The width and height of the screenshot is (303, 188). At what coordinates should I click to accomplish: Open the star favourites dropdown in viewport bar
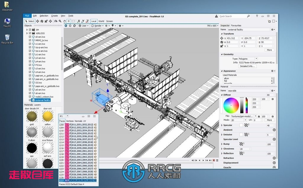(121, 26)
